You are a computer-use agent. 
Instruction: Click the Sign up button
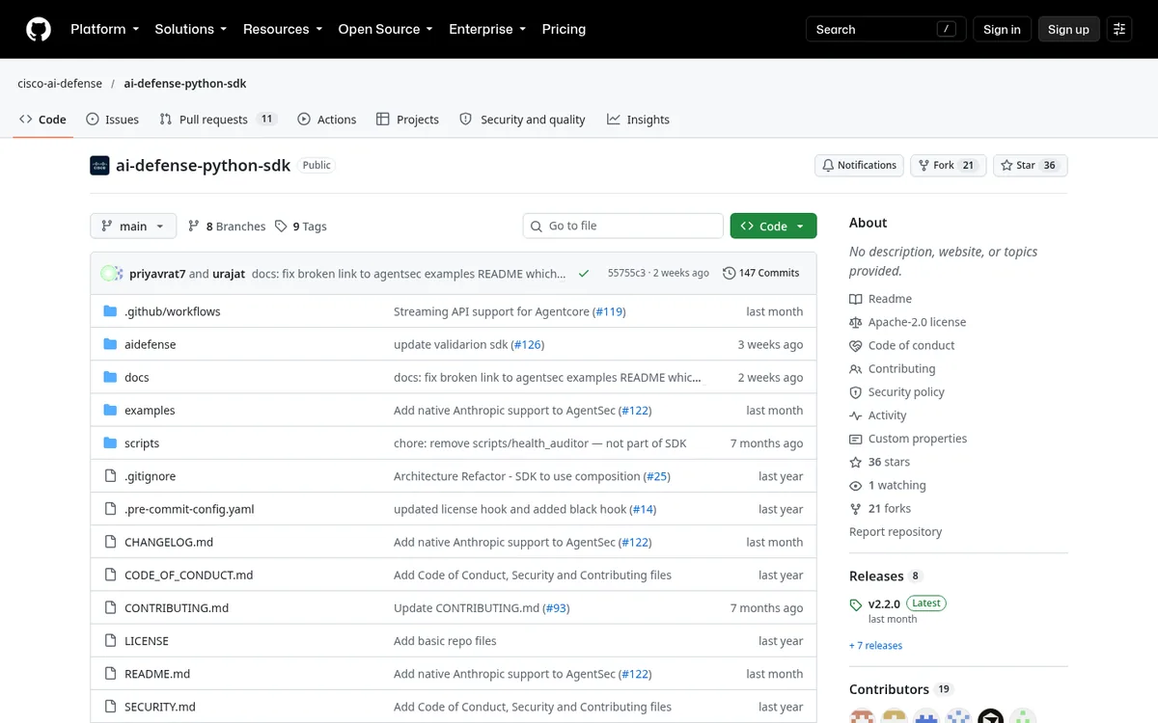(x=1068, y=29)
